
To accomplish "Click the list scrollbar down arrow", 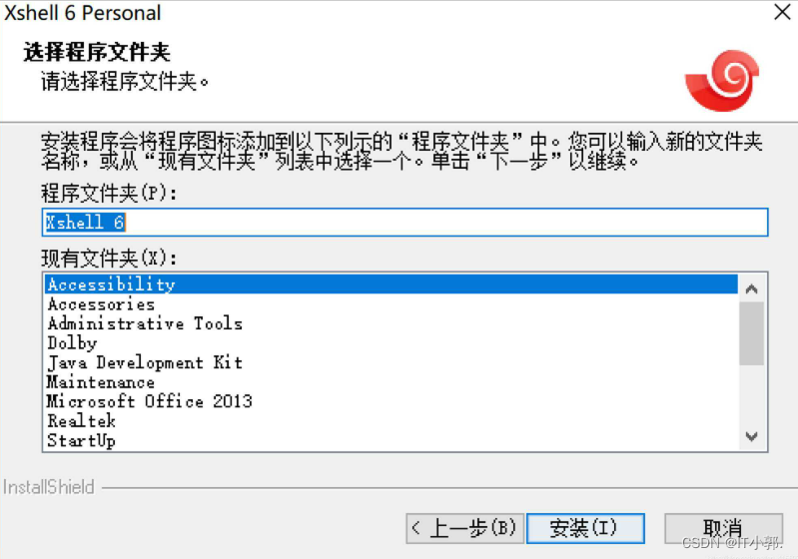I will 751,436.
